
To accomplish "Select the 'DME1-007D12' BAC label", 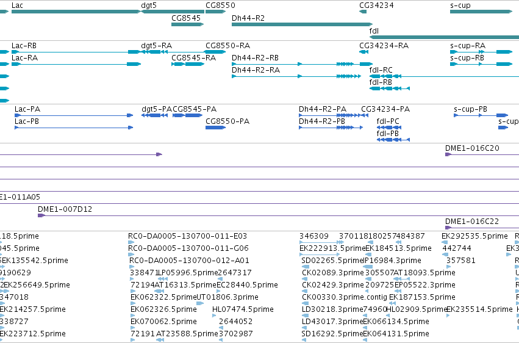I will pos(65,209).
